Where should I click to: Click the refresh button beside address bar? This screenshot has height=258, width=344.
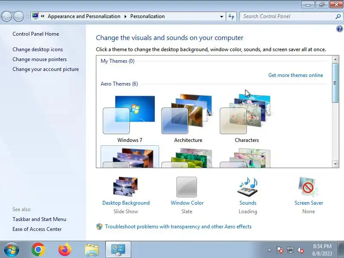point(231,16)
